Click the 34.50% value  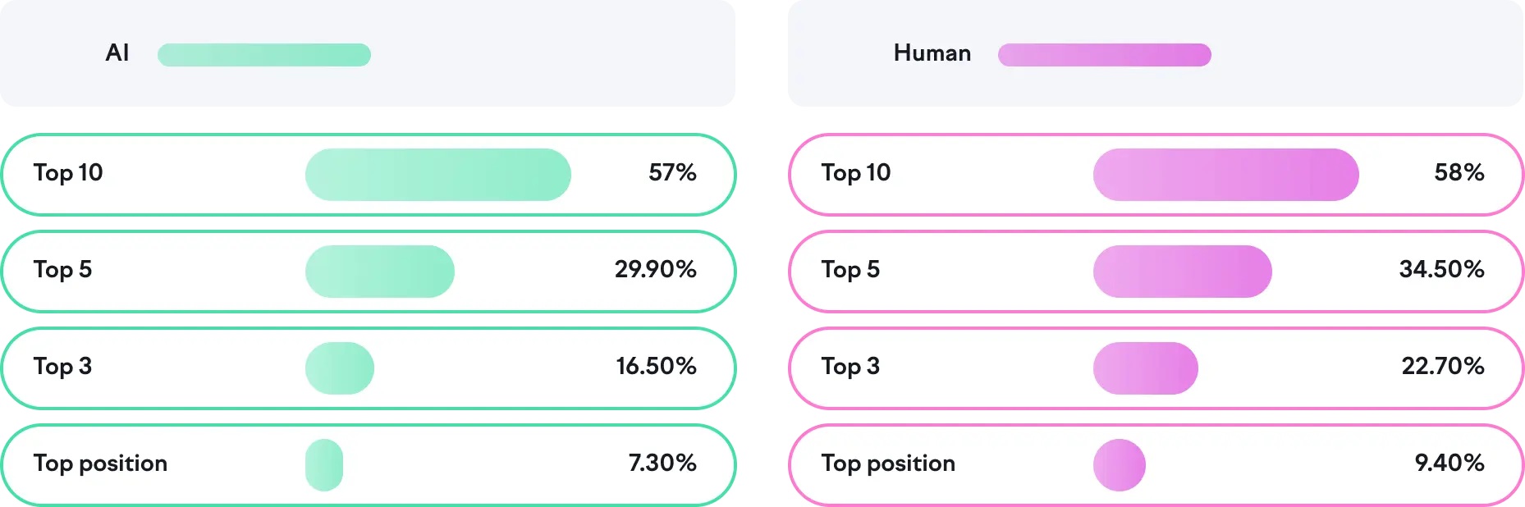pos(1441,269)
